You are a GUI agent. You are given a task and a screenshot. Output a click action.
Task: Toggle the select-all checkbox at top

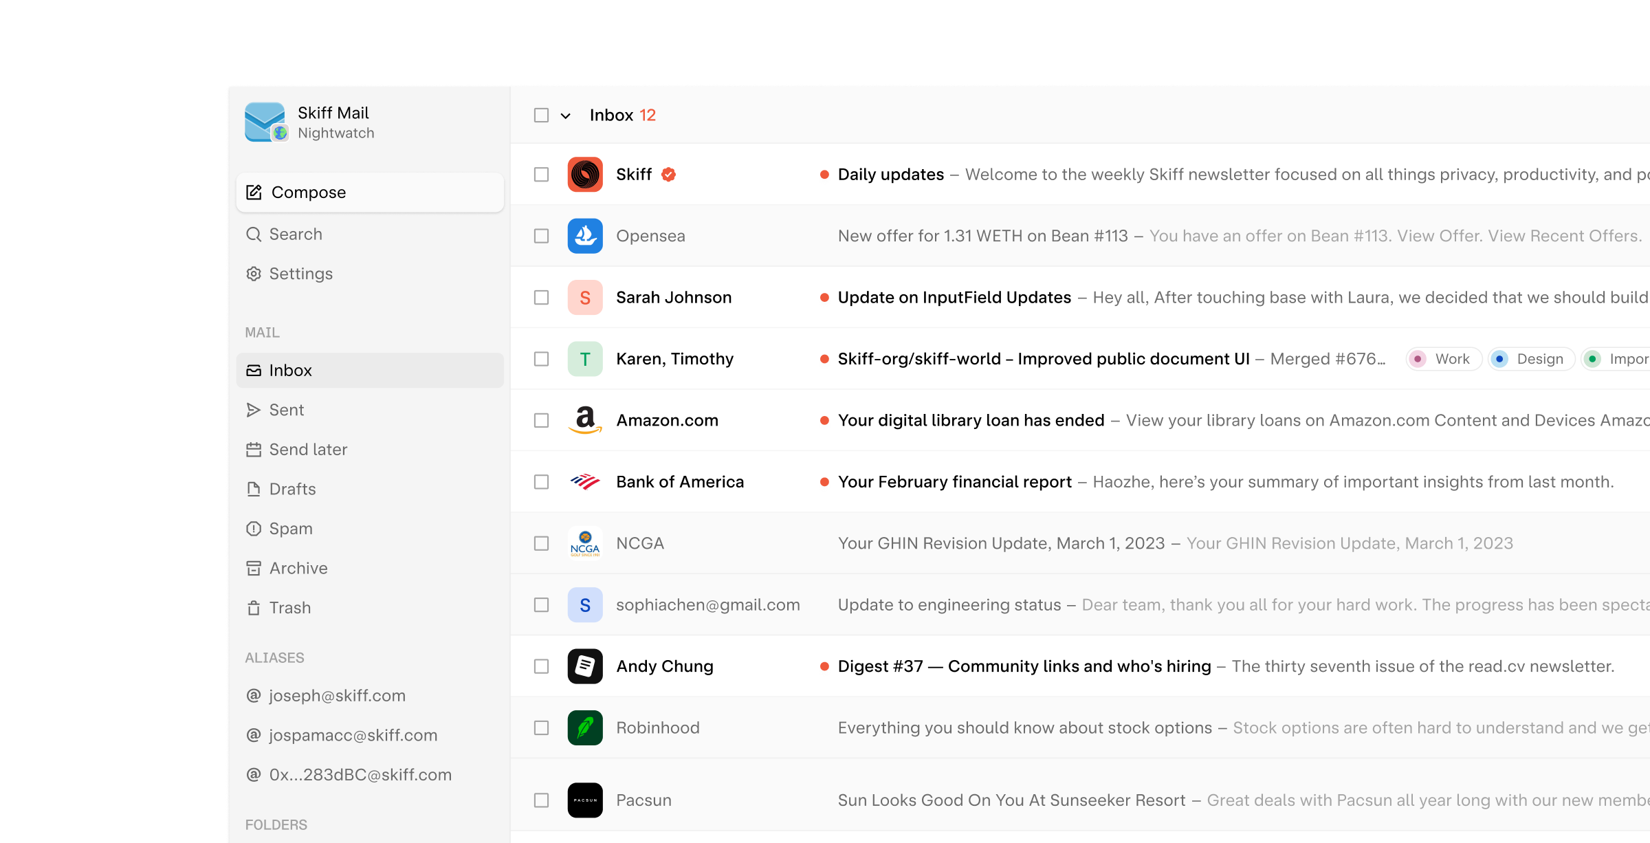(542, 115)
